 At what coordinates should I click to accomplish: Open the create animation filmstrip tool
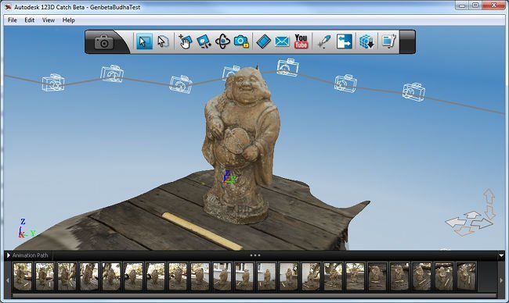click(263, 41)
